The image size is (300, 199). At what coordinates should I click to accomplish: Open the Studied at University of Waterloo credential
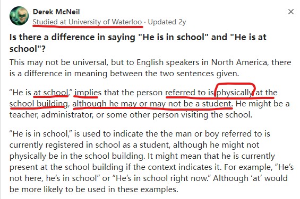(x=87, y=22)
